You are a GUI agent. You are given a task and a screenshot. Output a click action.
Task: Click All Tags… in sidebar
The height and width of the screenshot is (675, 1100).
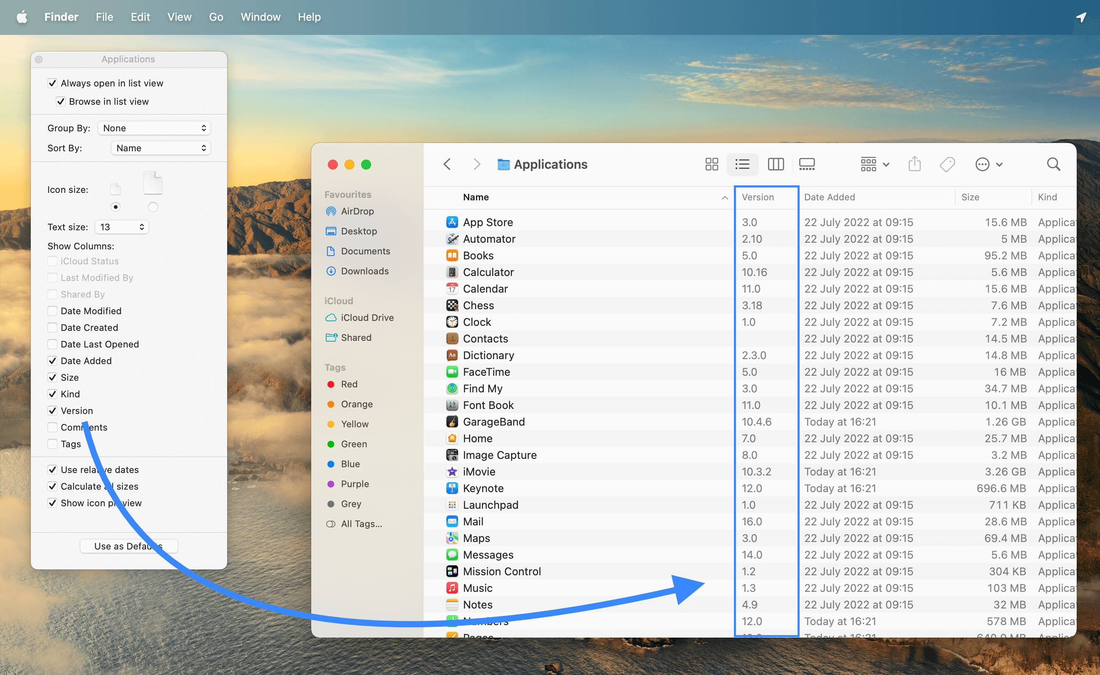(361, 524)
